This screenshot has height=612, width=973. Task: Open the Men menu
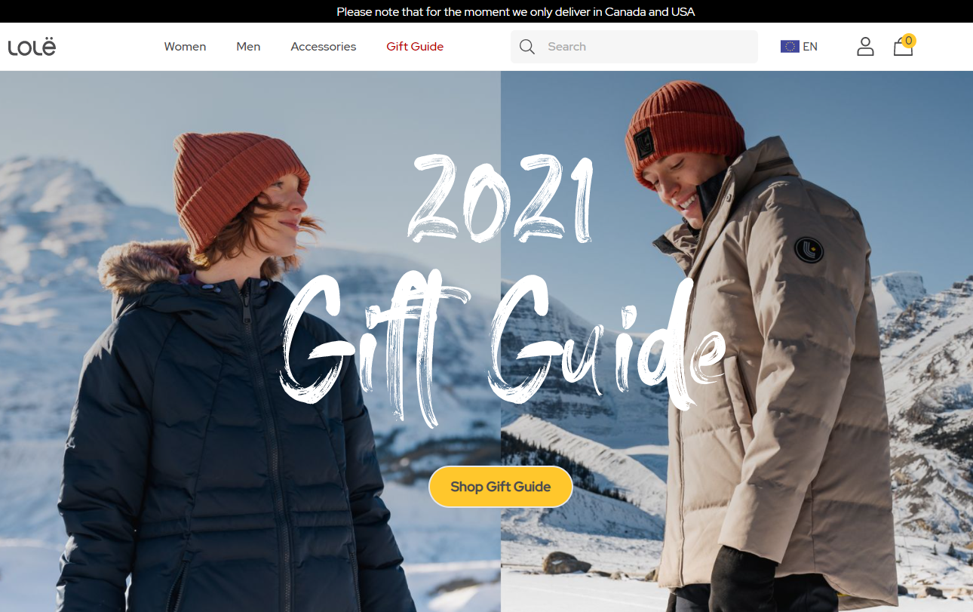[x=248, y=47]
